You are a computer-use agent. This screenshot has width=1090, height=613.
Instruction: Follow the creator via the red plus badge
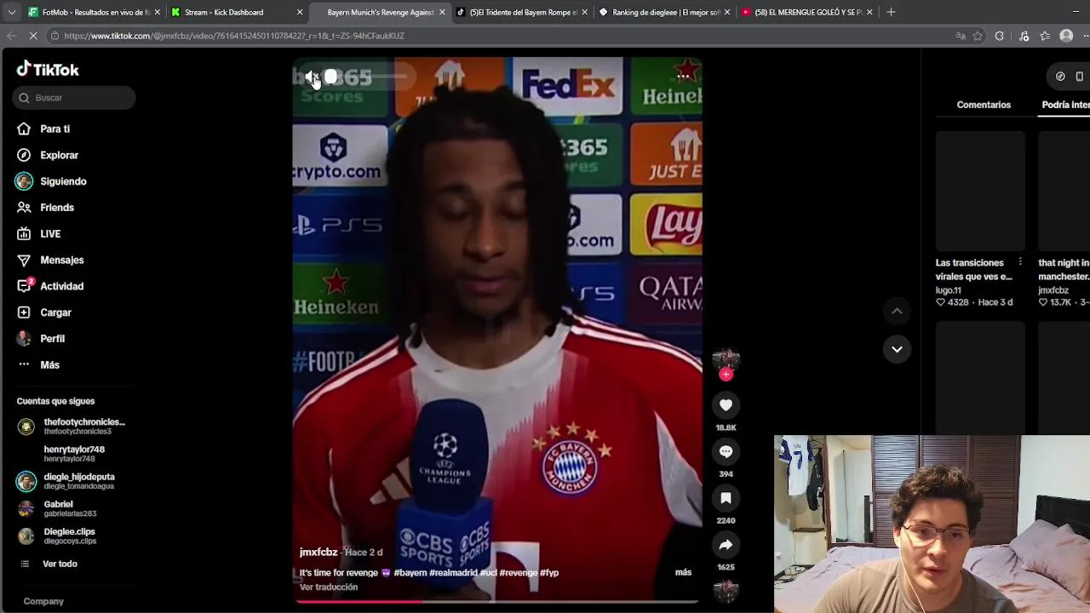click(x=726, y=374)
